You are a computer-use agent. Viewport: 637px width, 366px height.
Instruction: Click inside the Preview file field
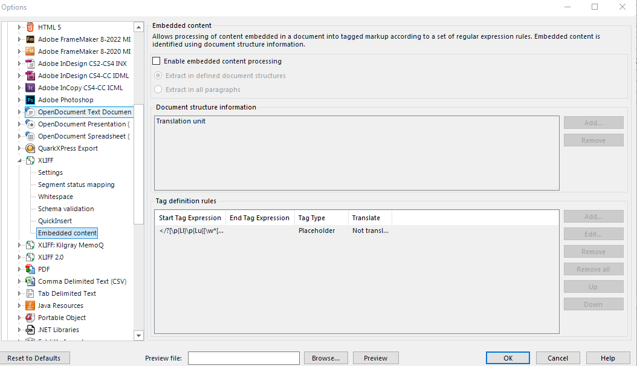point(244,358)
